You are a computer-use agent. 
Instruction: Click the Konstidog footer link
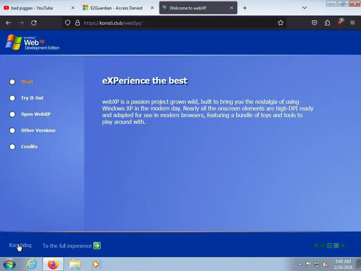click(x=20, y=245)
